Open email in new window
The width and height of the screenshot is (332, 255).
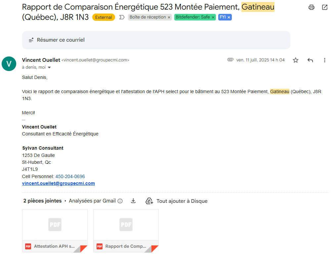pyautogui.click(x=324, y=7)
